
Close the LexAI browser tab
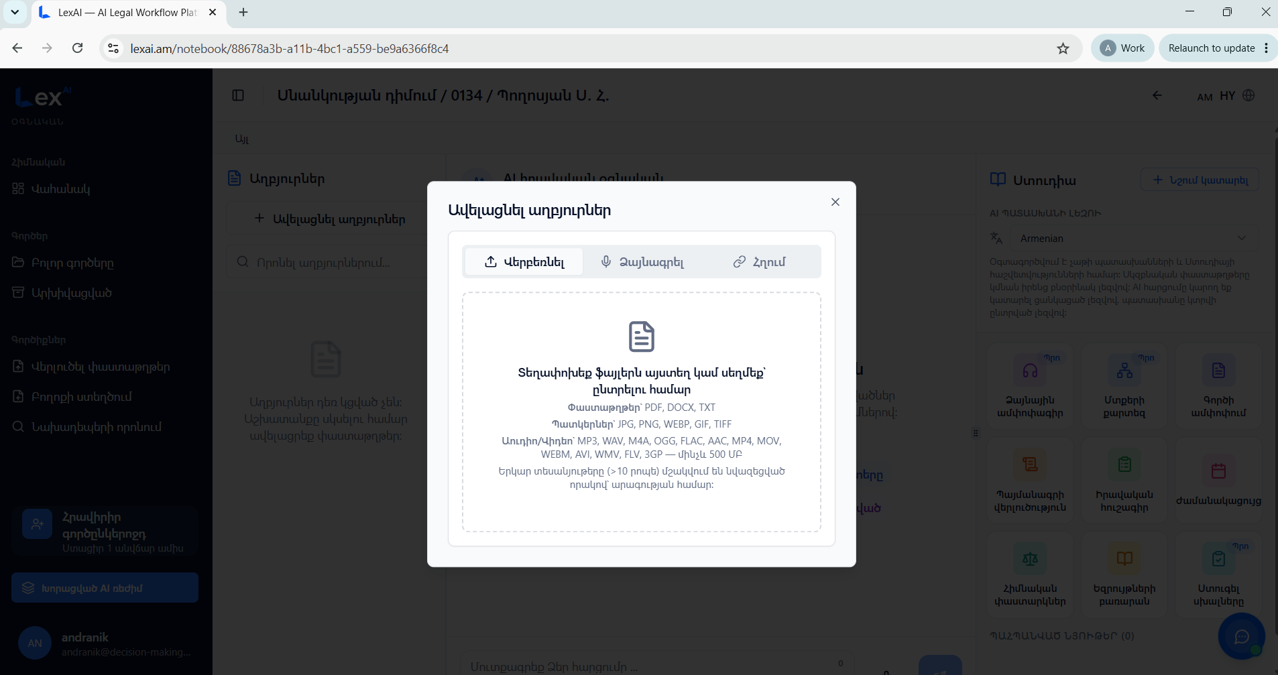coord(213,12)
